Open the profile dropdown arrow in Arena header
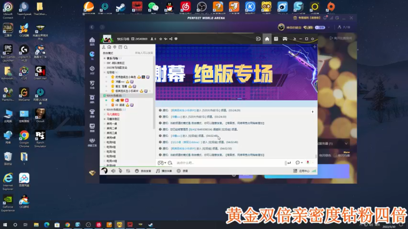408x229 pixels. [329, 27]
